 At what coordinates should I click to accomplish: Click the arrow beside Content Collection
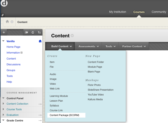tap(40, 104)
